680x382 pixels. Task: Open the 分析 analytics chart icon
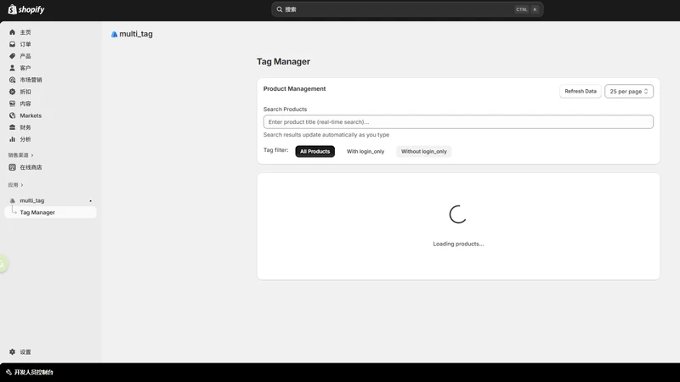tap(12, 139)
